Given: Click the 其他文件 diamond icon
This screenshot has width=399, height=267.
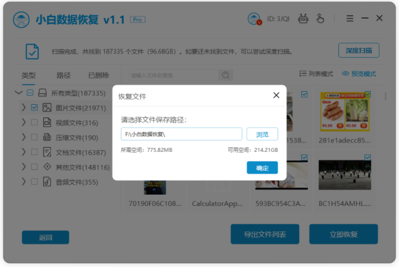Looking at the screenshot, I should (47, 167).
